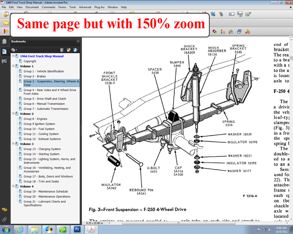
Task: Open the Forms menu
Action: tap(62, 7)
